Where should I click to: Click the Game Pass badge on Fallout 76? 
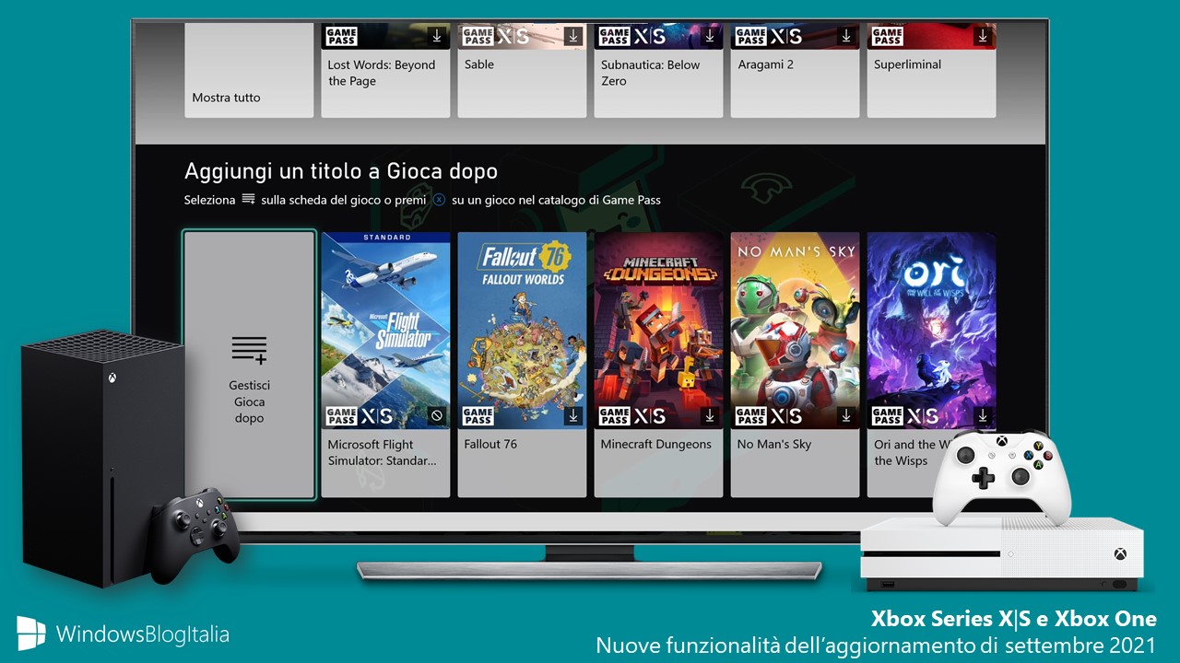coord(478,416)
